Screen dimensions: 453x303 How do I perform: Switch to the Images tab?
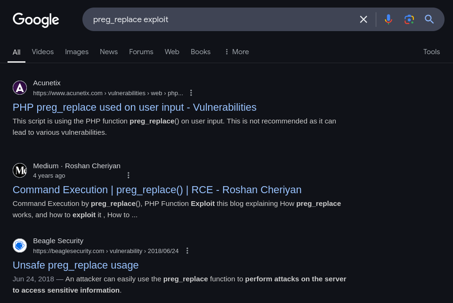click(x=77, y=52)
